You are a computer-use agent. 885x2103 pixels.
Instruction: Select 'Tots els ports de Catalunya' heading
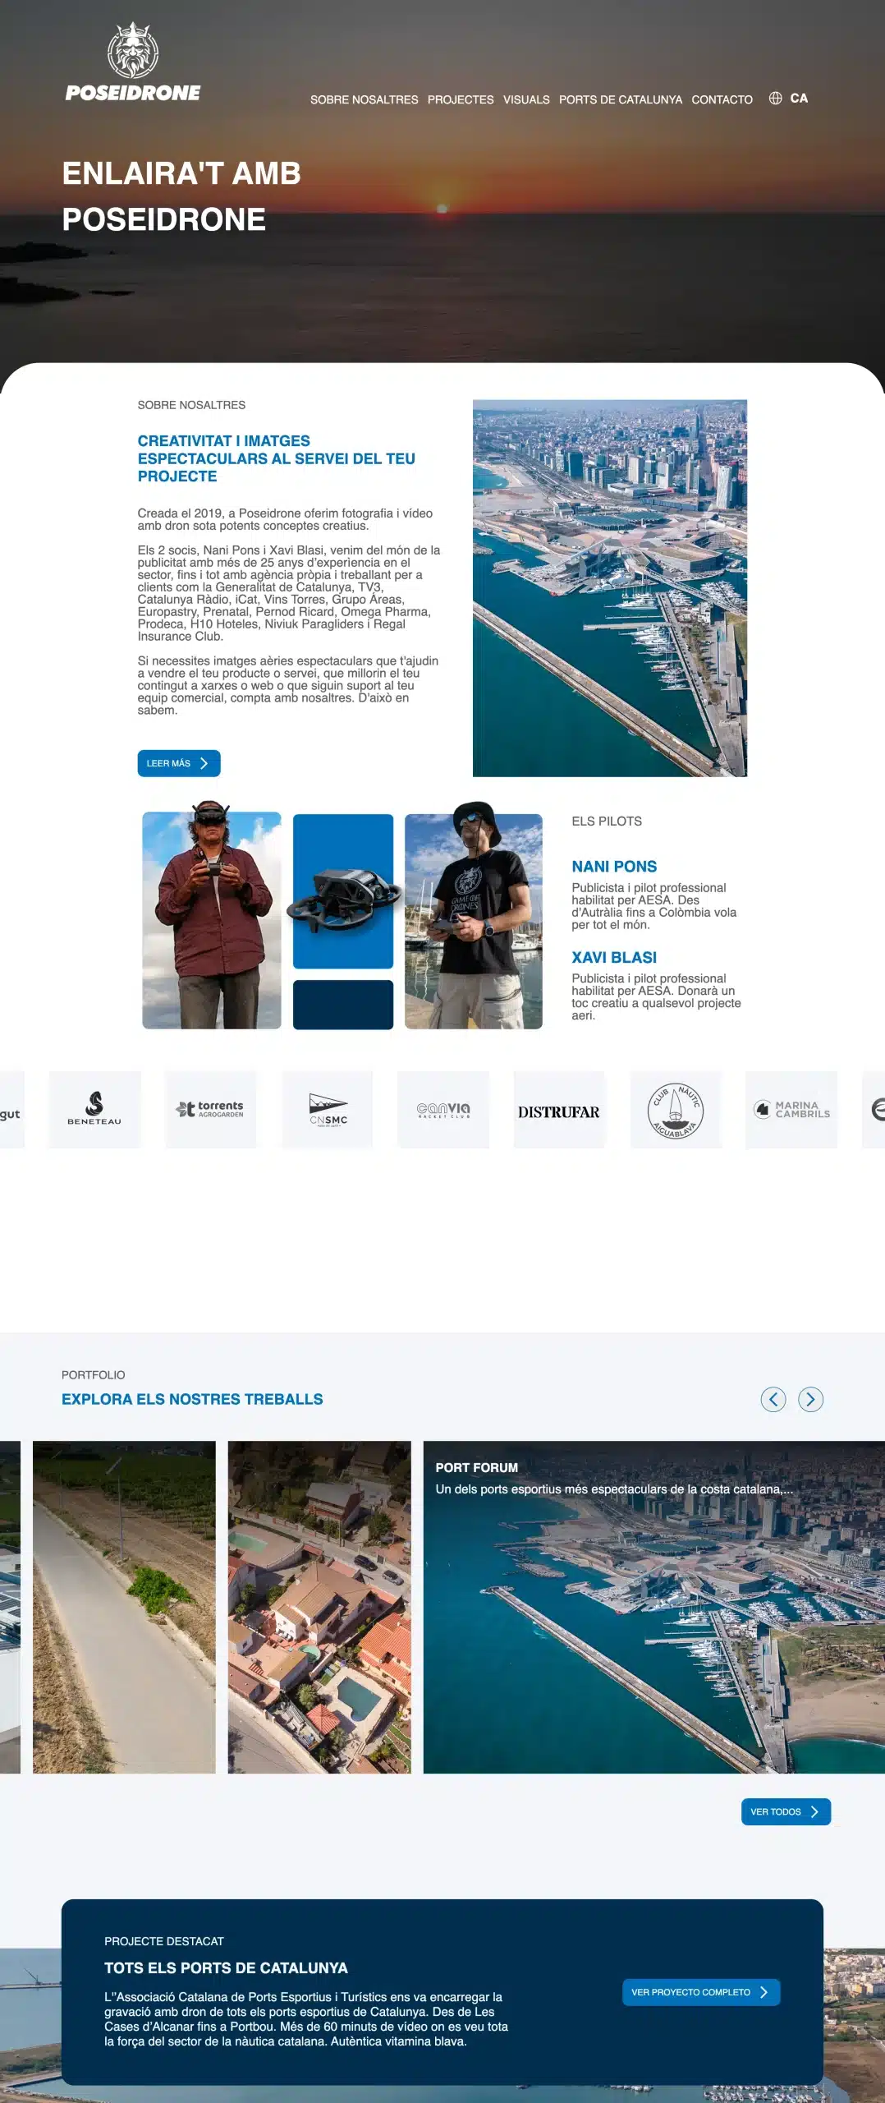pyautogui.click(x=226, y=1968)
